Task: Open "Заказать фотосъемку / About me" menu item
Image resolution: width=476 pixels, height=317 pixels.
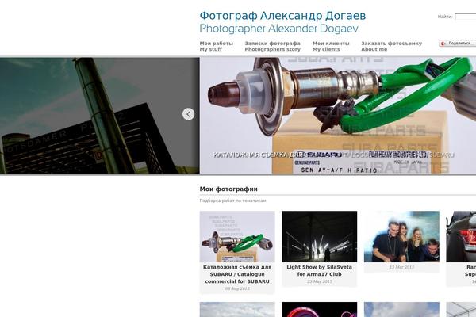Action: tap(391, 46)
